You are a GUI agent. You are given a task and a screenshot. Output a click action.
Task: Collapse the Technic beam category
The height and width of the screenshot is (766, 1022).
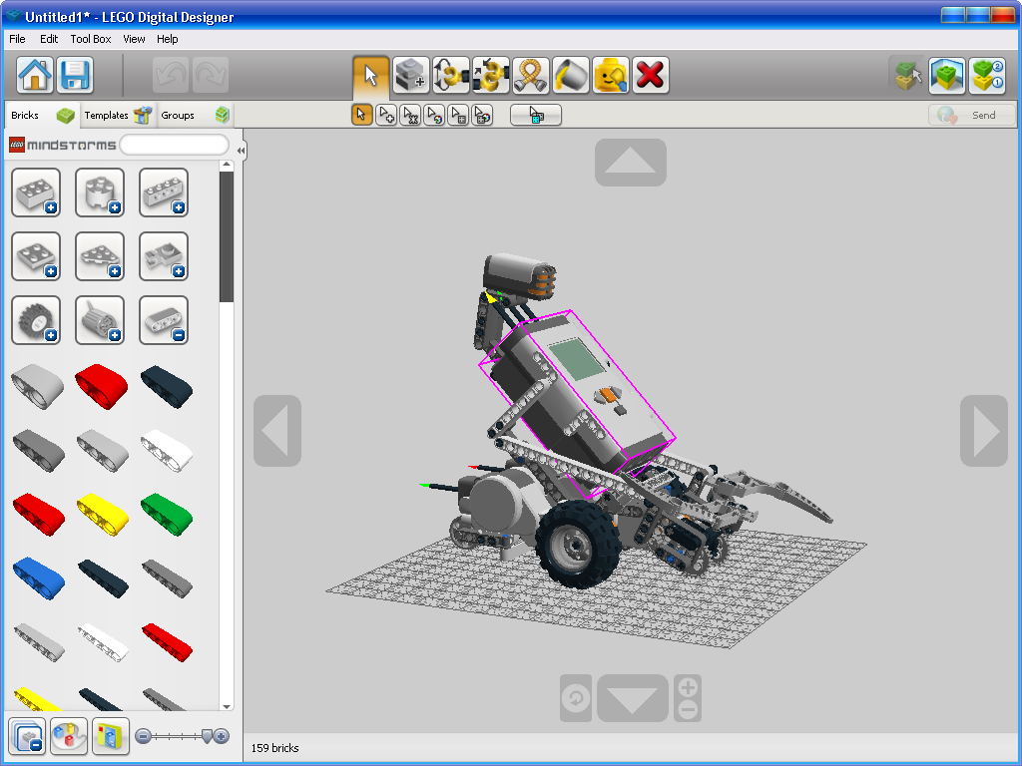pos(164,320)
